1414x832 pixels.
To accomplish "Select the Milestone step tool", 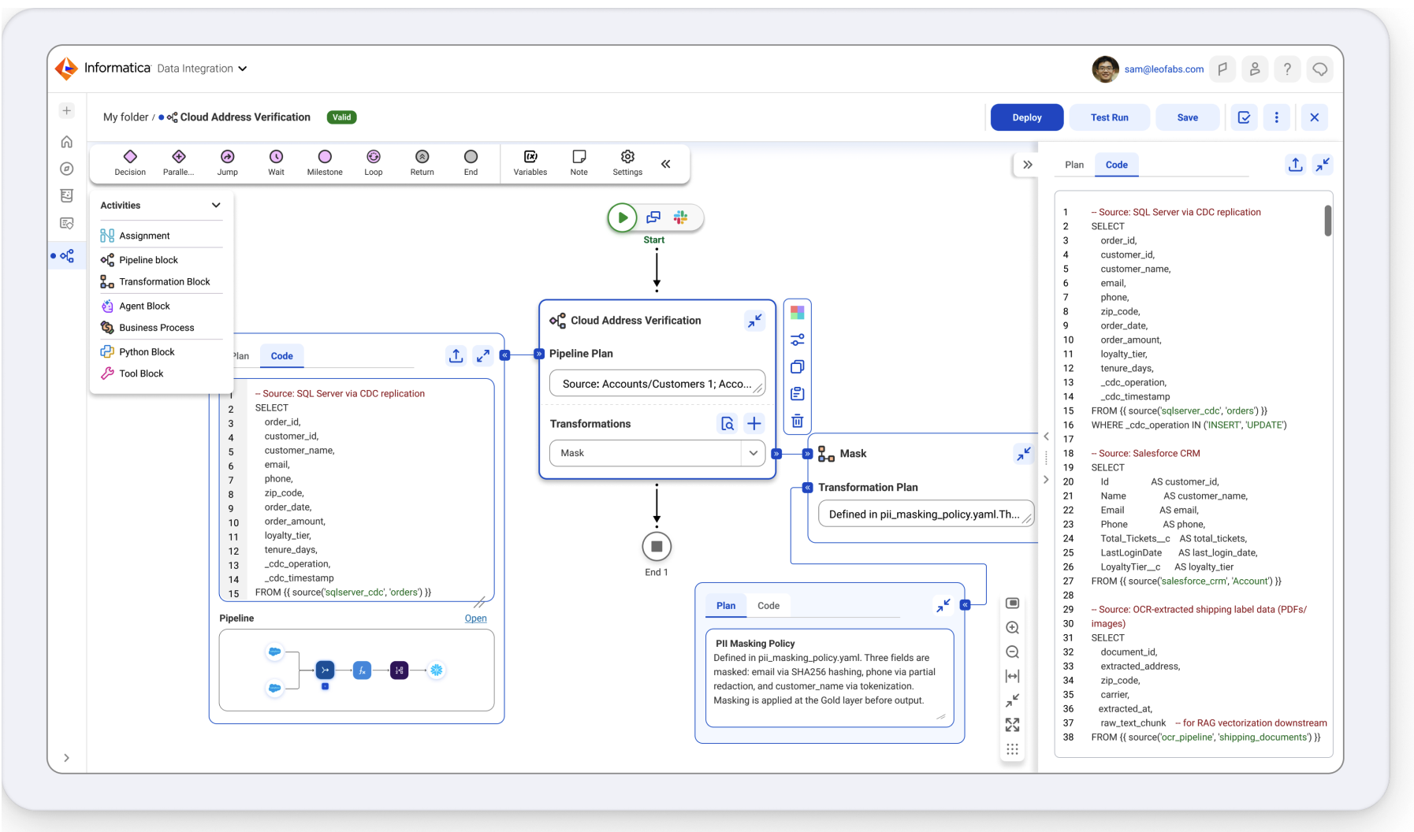I will [x=325, y=163].
